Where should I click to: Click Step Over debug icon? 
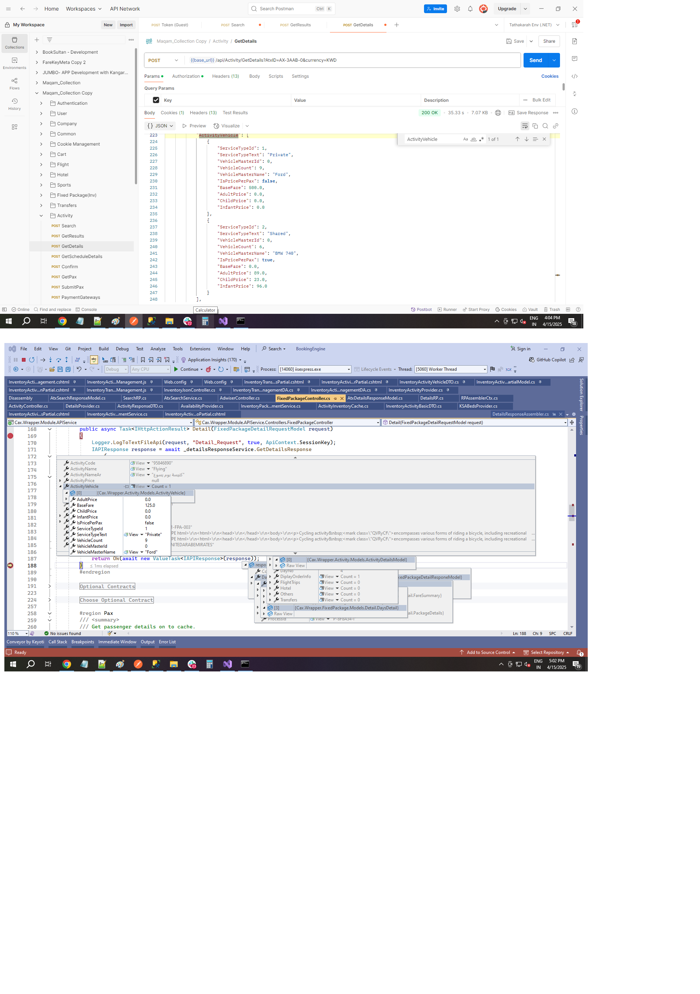[58, 360]
